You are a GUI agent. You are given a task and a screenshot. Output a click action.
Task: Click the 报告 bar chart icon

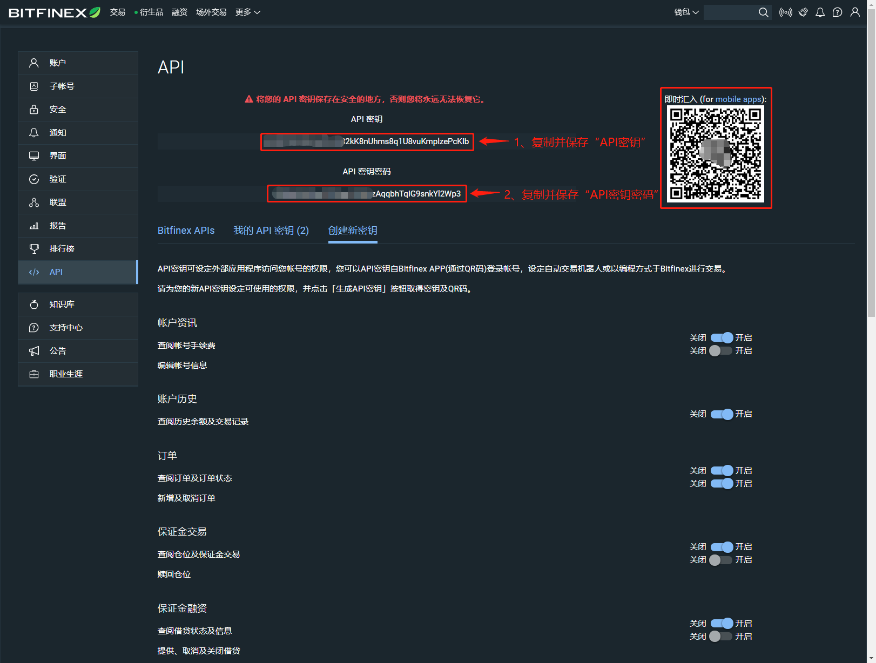pyautogui.click(x=34, y=226)
